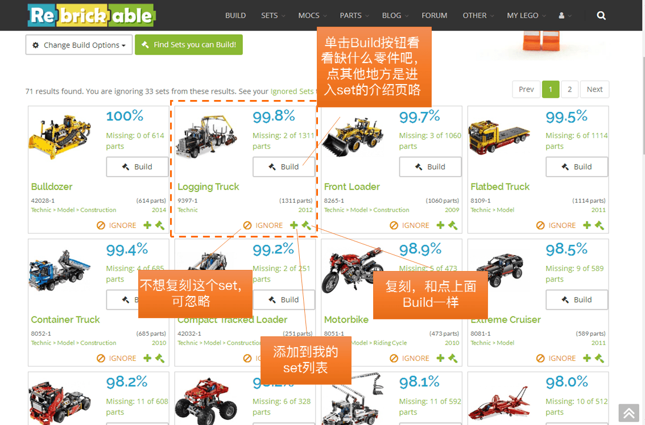Expand the MY LEGO menu
This screenshot has width=645, height=425.
tap(526, 15)
